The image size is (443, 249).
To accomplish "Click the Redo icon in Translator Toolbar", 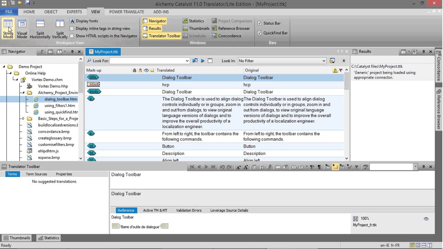I will point(229,167).
